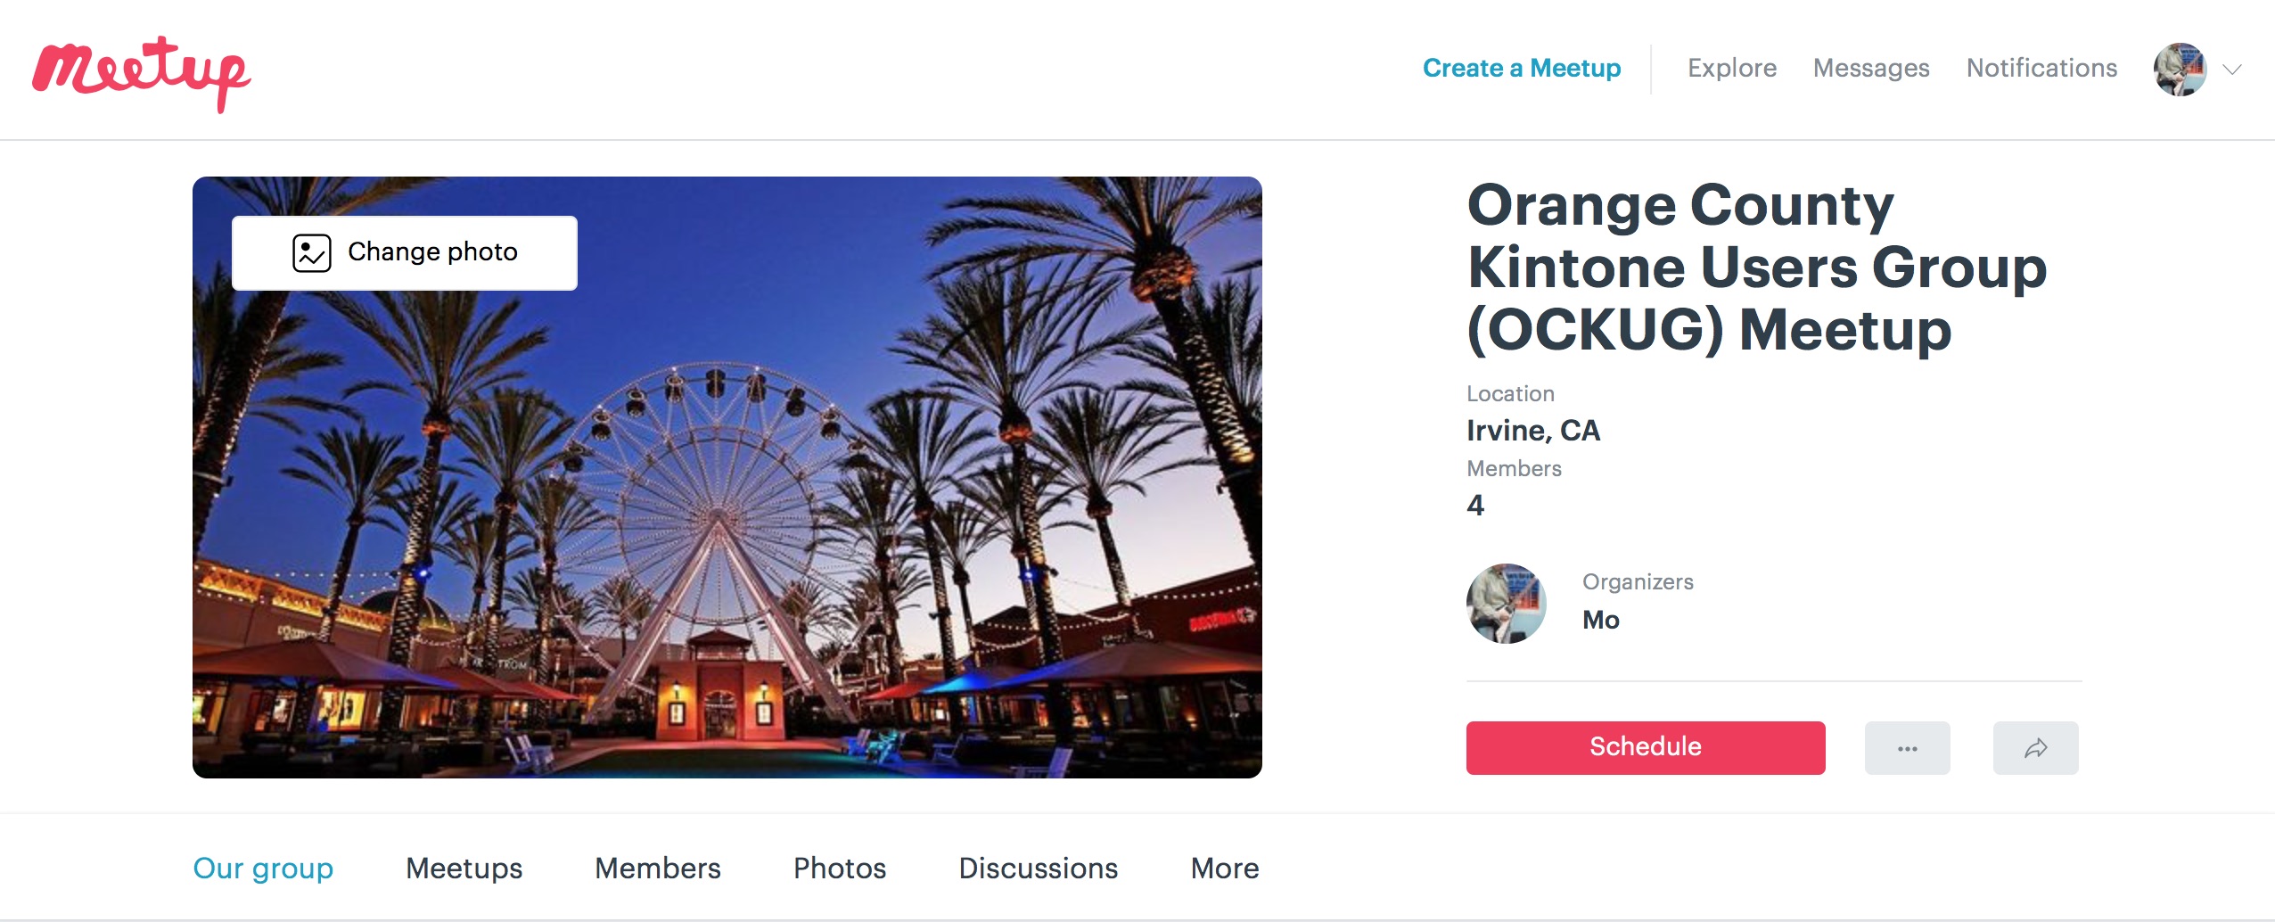Viewport: 2275px width, 922px height.
Task: Open the Discussions tab
Action: coord(1038,868)
